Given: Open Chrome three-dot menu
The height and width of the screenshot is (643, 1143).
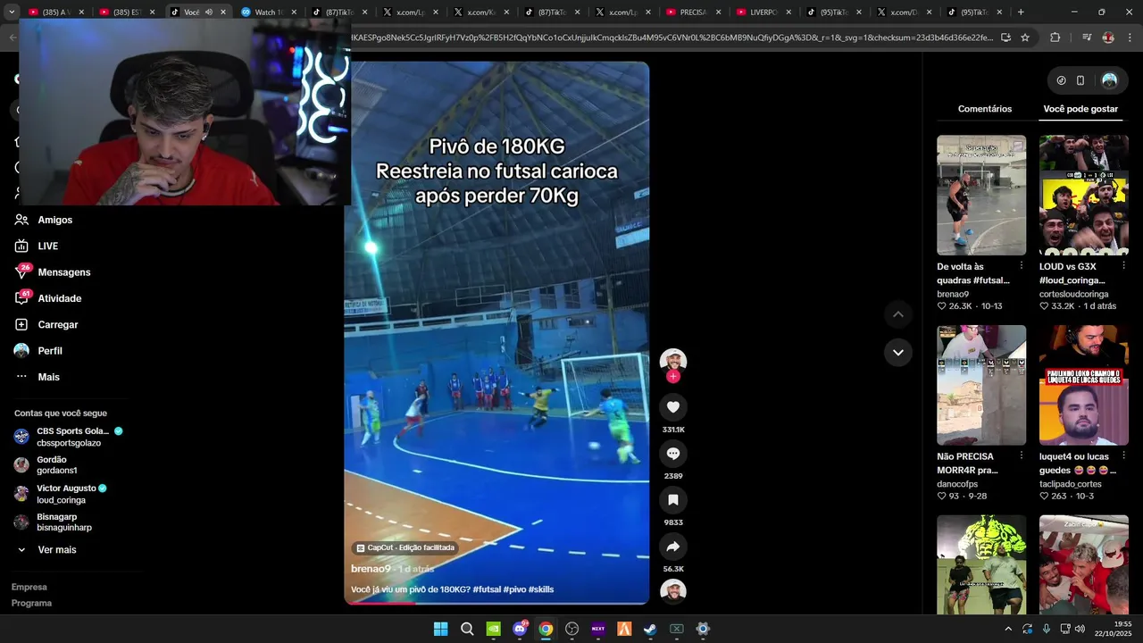Looking at the screenshot, I should coord(1130,38).
